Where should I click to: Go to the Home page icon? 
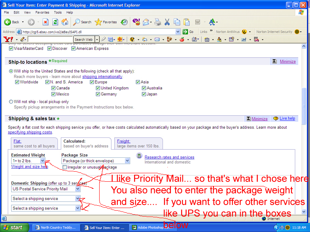pyautogui.click(x=65, y=22)
